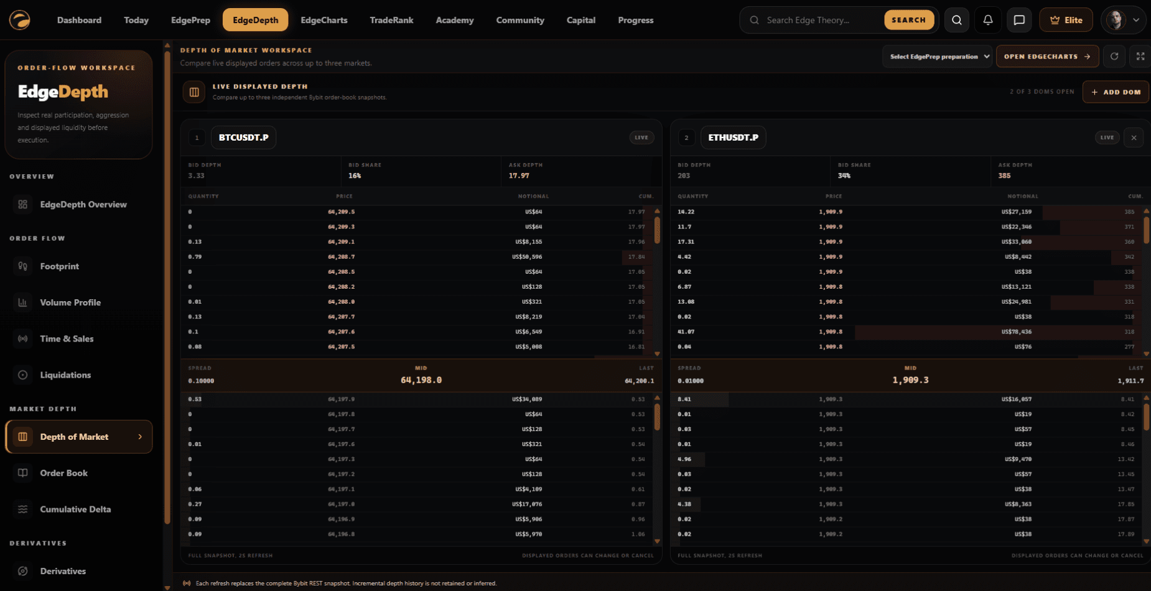Viewport: 1151px width, 591px height.
Task: Select the EdgeDepth tab
Action: click(255, 20)
